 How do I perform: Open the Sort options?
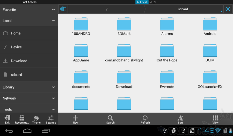[x=180, y=119]
